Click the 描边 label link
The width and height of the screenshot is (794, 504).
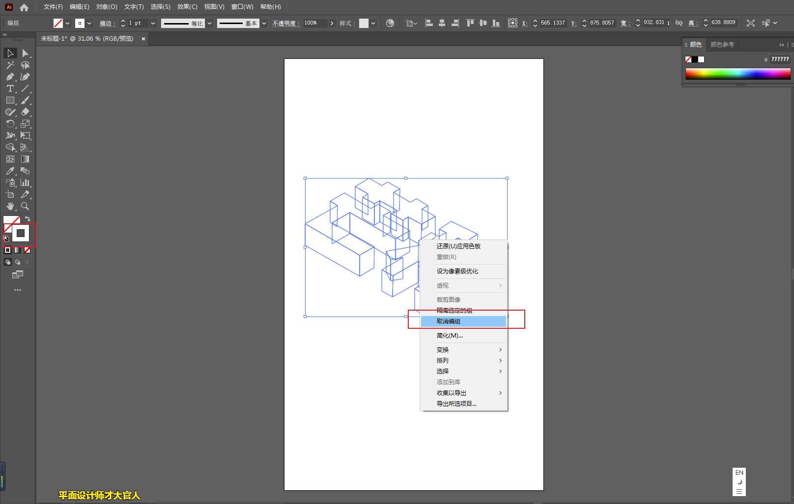pyautogui.click(x=107, y=23)
